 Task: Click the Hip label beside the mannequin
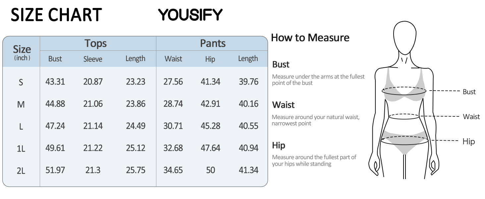coord(469,142)
